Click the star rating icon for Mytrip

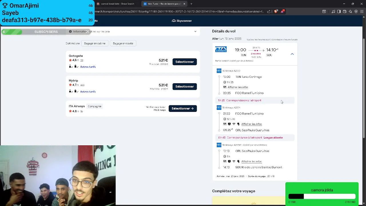70,85
